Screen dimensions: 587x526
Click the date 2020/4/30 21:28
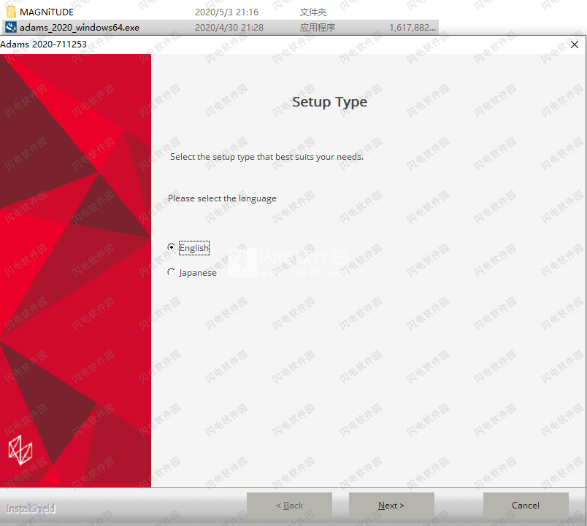(x=229, y=27)
